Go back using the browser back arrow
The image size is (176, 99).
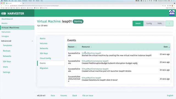click(1, 5)
